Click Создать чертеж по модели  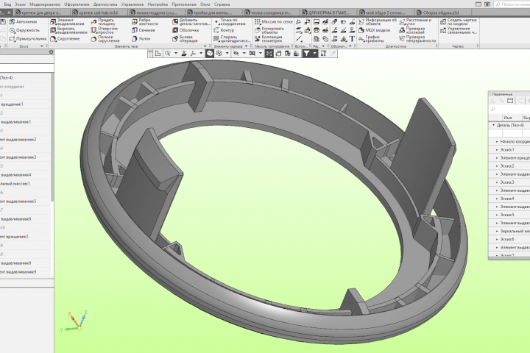[459, 22]
